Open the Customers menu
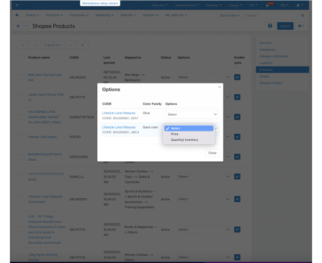This screenshot has width=322, height=263. point(79,15)
